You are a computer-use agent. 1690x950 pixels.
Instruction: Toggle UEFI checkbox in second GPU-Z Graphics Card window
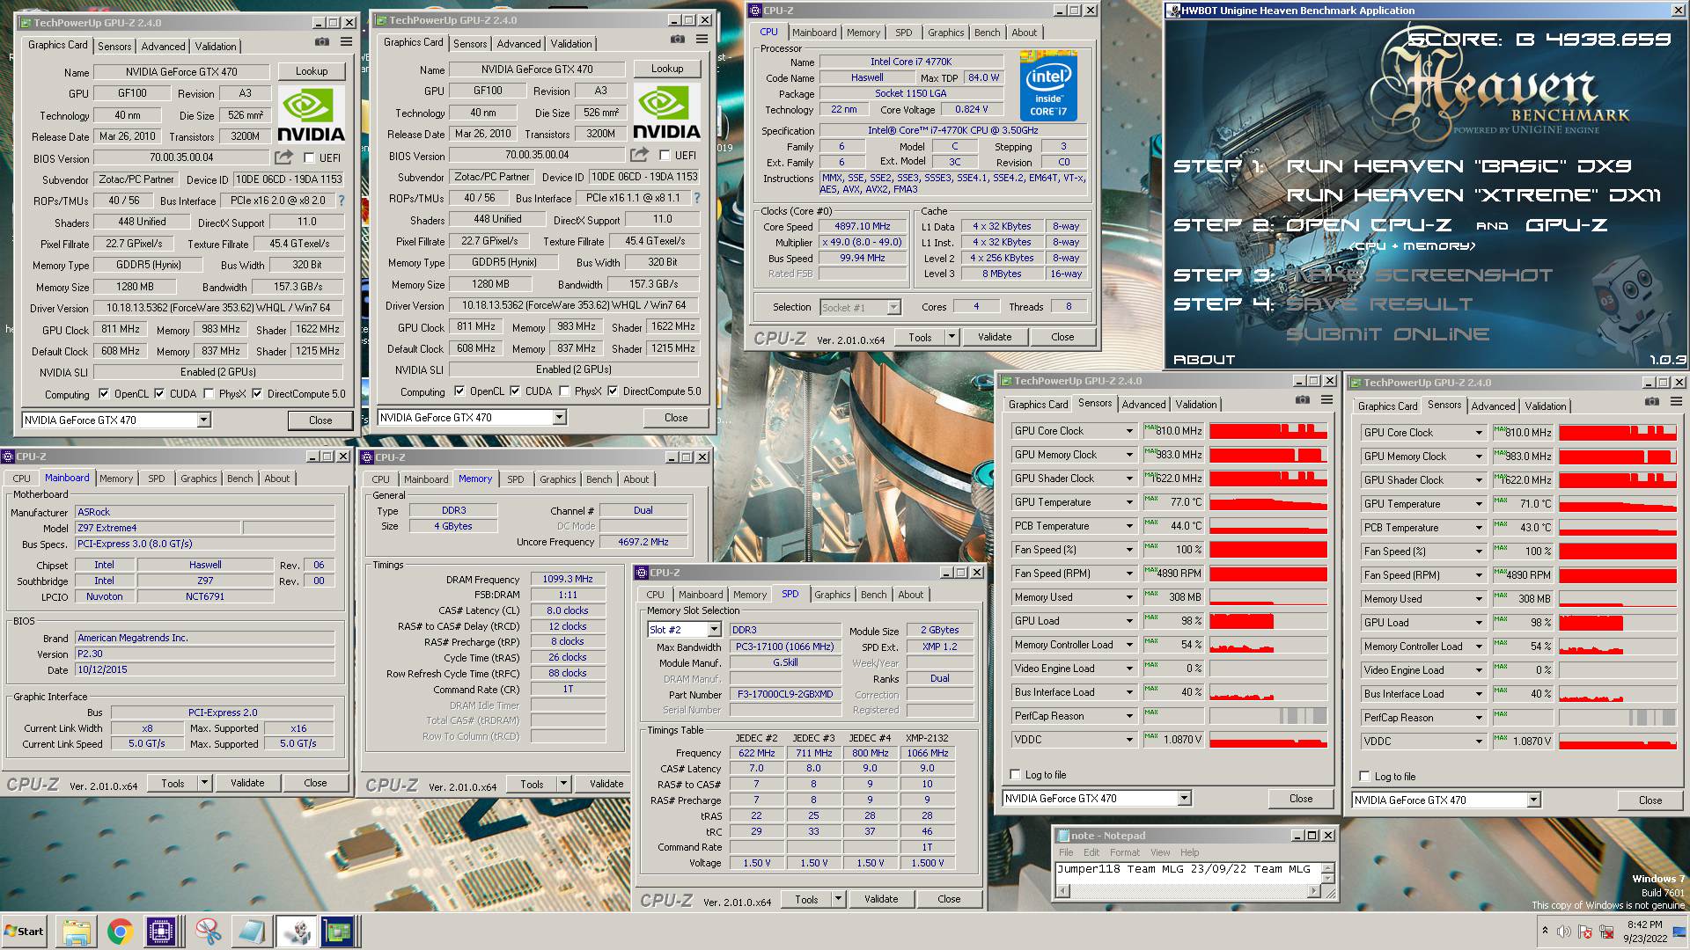point(665,156)
